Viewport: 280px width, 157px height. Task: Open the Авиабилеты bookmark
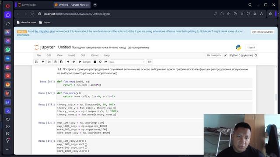[26, 22]
